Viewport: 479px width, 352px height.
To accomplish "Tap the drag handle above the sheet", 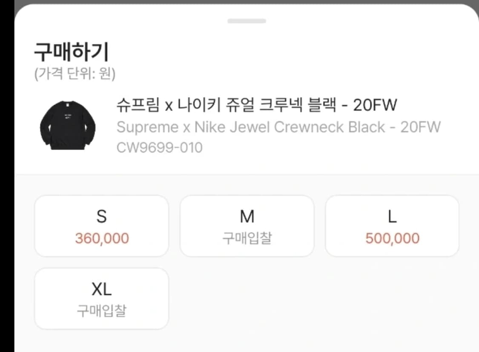I will click(x=247, y=20).
